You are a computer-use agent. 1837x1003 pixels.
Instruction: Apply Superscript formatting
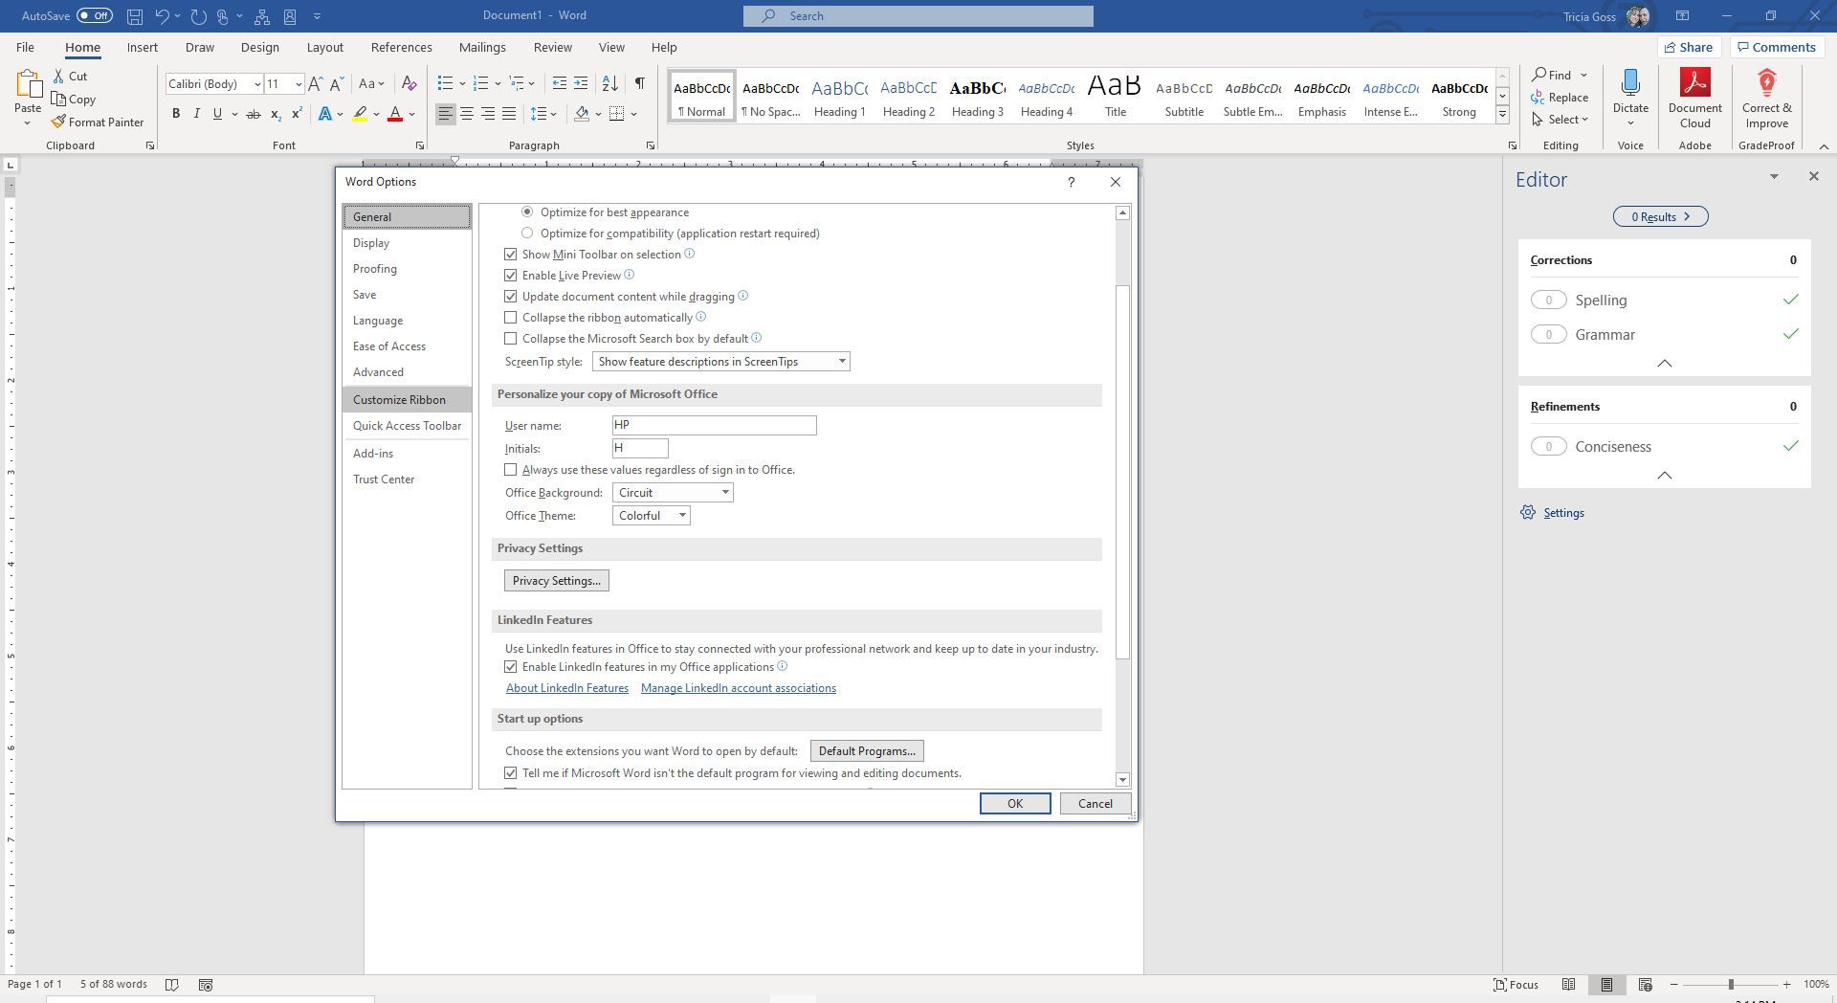click(x=297, y=114)
